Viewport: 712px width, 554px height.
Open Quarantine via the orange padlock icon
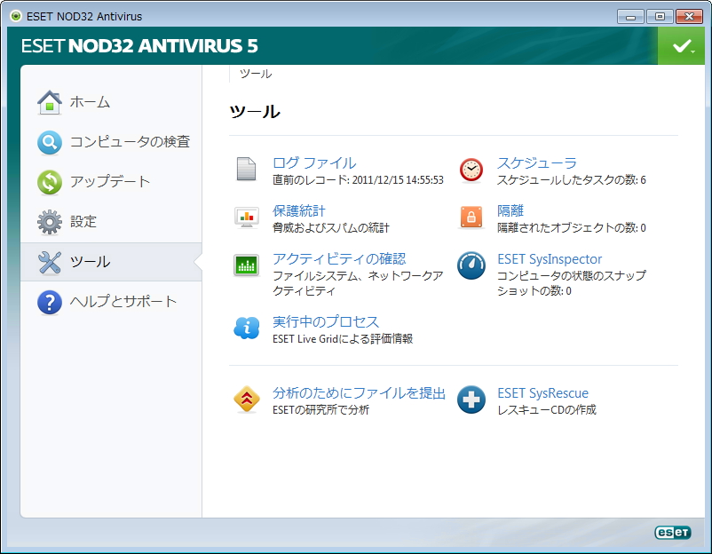(x=471, y=217)
